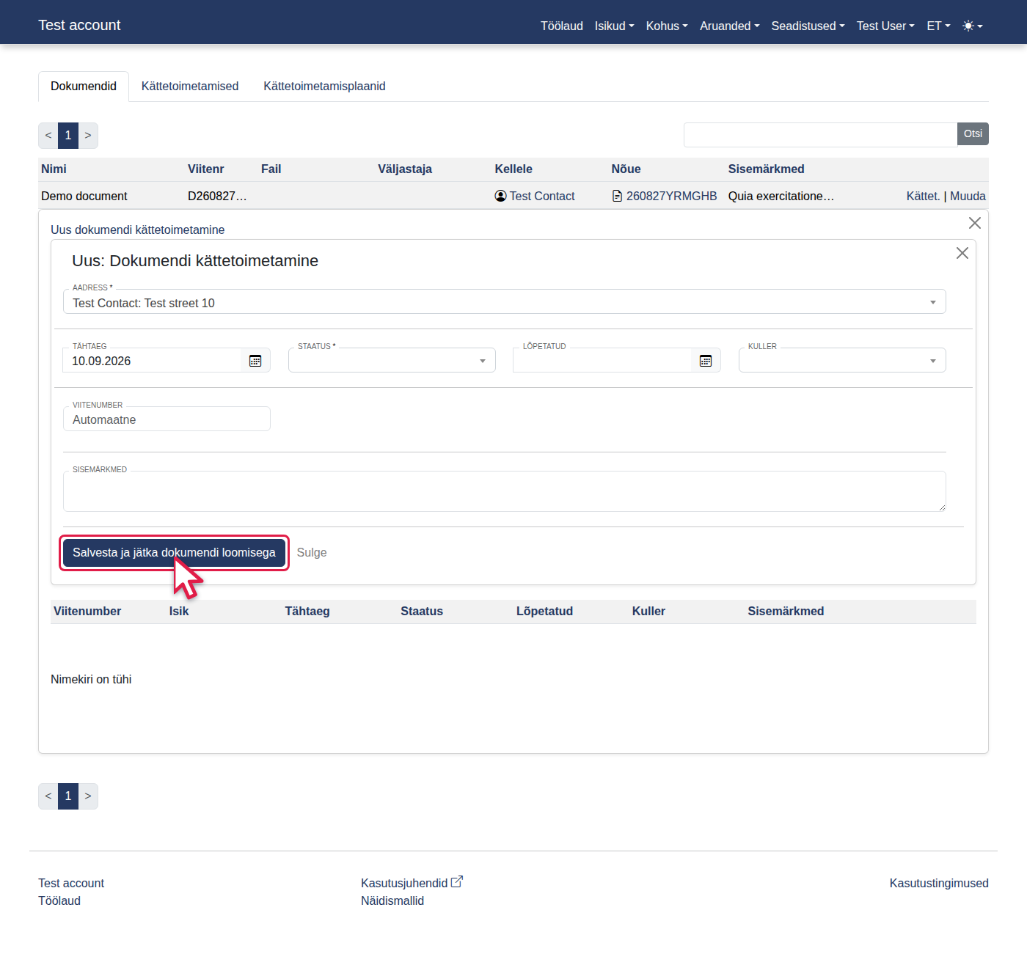1027x954 pixels.
Task: Open Kasutustingimused footer link
Action: [939, 883]
